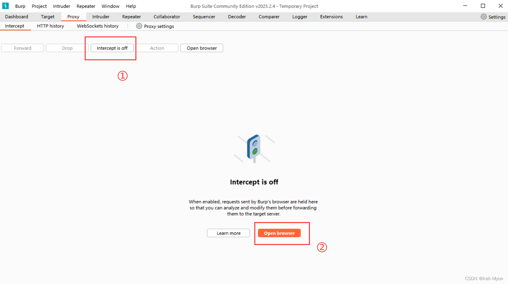Viewport: 508px width, 284px height.
Task: Click the Intercept is off heading
Action: (254, 182)
